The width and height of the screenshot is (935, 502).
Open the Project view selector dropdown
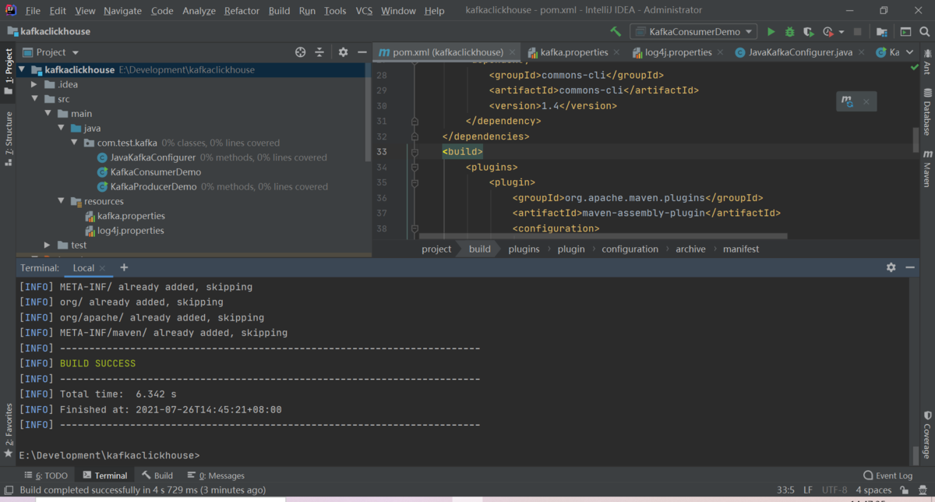51,52
